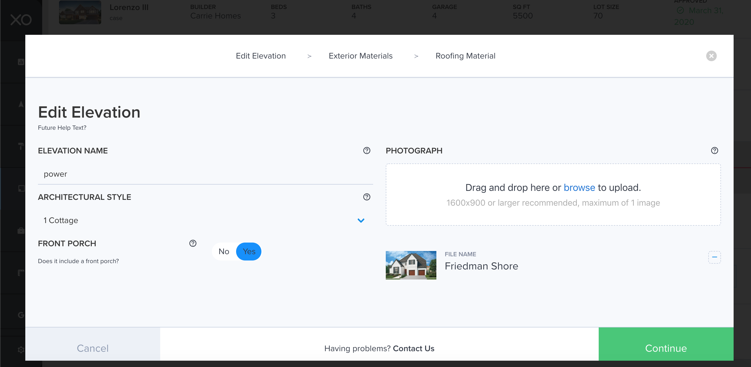Click the Continue button

click(666, 348)
